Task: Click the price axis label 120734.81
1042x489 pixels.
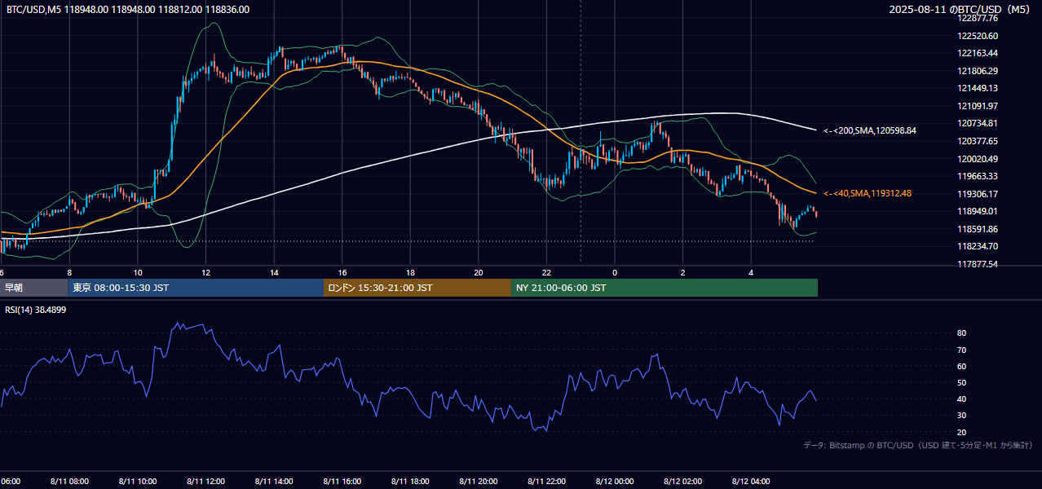Action: click(978, 123)
